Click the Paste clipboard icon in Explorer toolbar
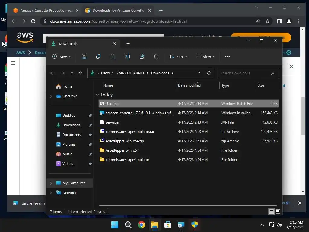This screenshot has height=232, width=309. click(x=113, y=56)
